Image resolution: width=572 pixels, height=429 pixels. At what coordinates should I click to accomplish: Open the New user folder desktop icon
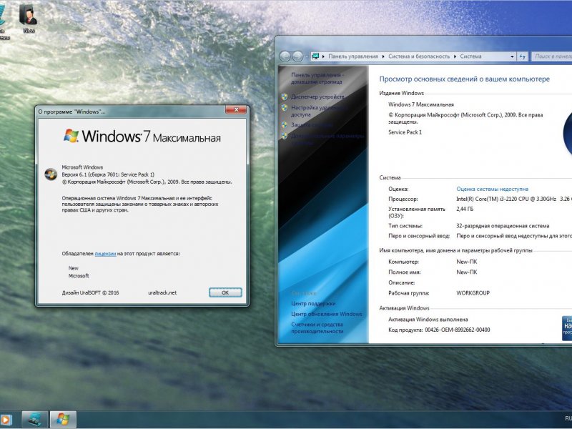point(29,19)
